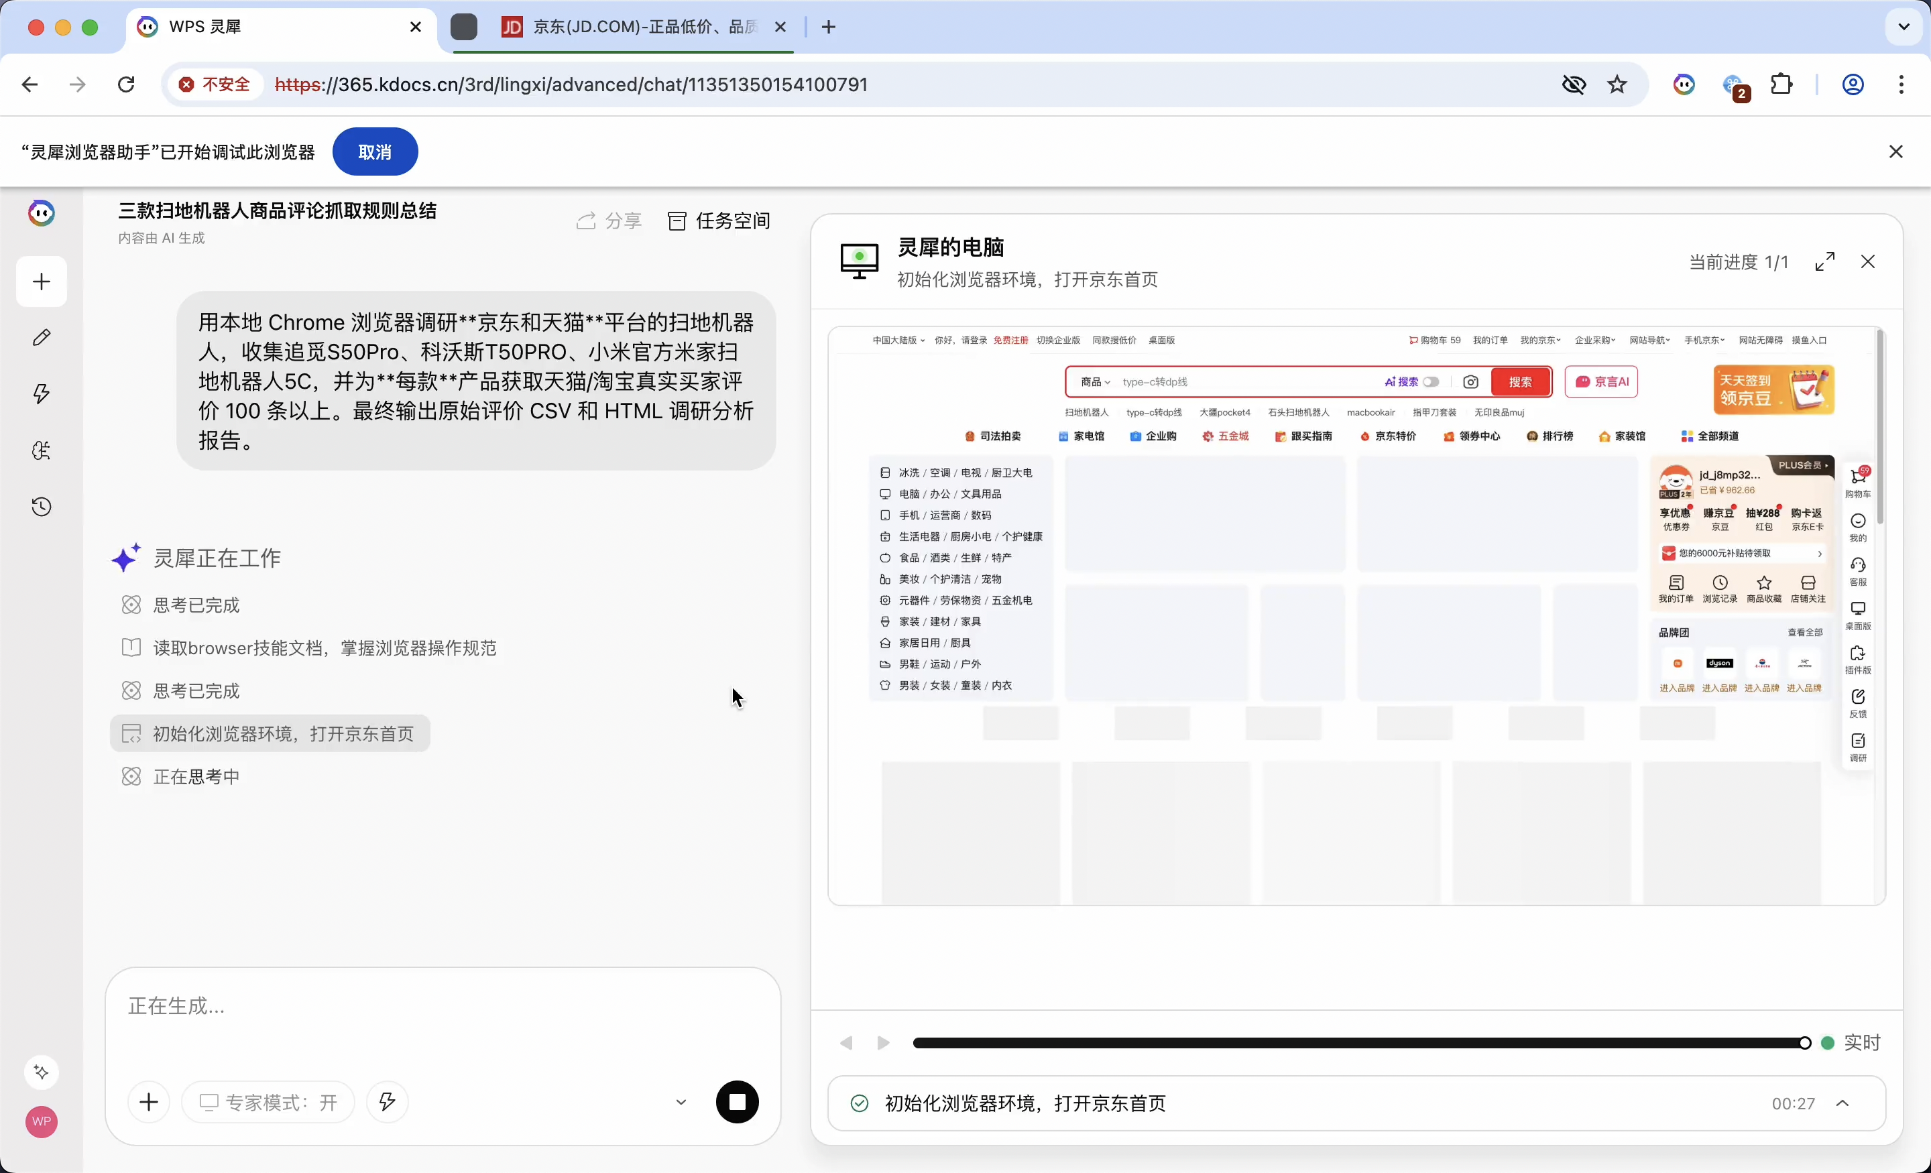1931x1173 pixels.
Task: Open the WP user avatar
Action: coord(42,1121)
